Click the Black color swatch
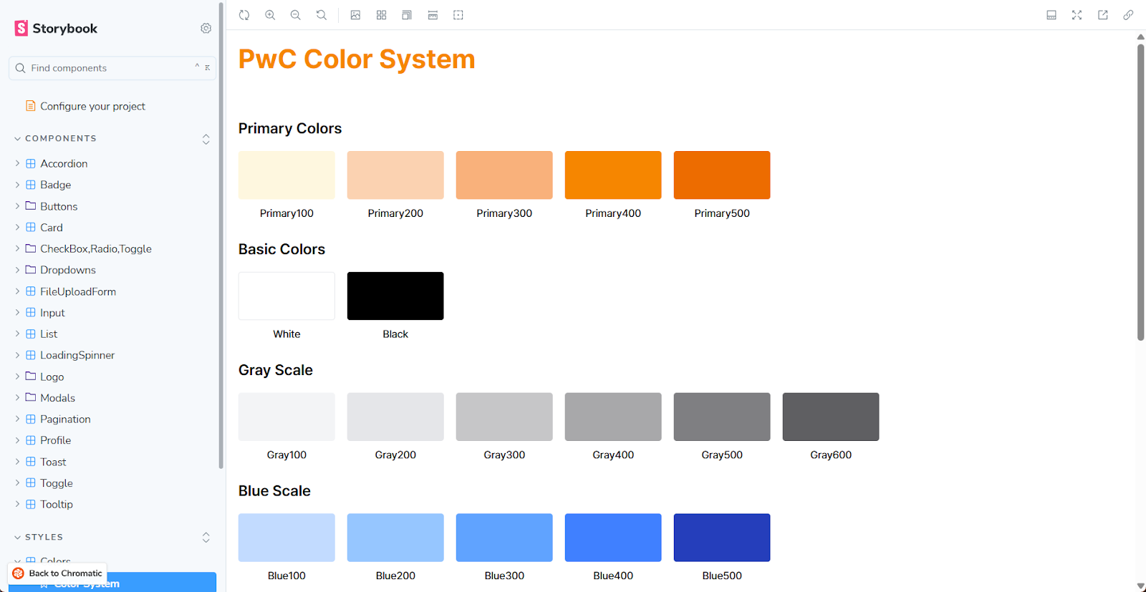The image size is (1146, 592). (x=395, y=296)
